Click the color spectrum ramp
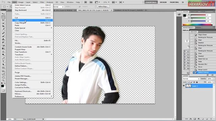 click(x=197, y=25)
